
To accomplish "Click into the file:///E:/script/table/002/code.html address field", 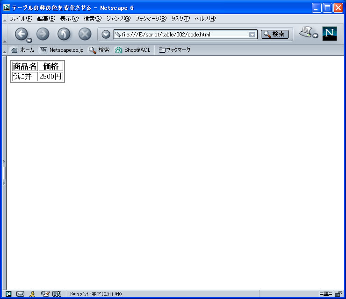I will (185, 35).
